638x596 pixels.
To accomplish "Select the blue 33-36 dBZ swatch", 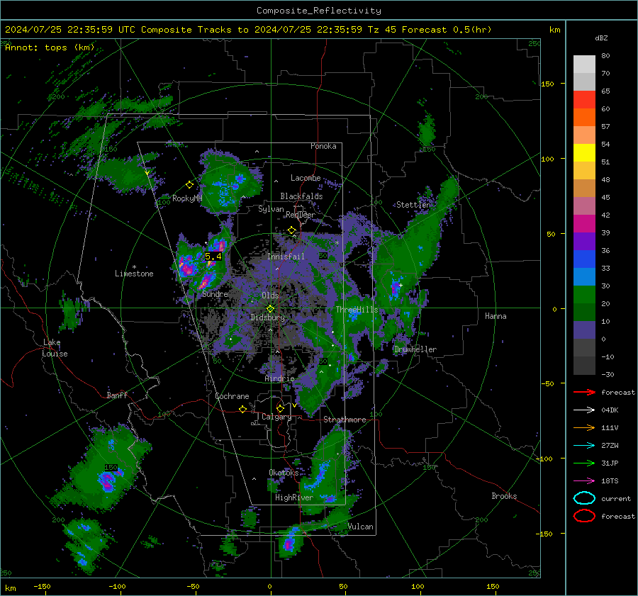I will point(584,259).
